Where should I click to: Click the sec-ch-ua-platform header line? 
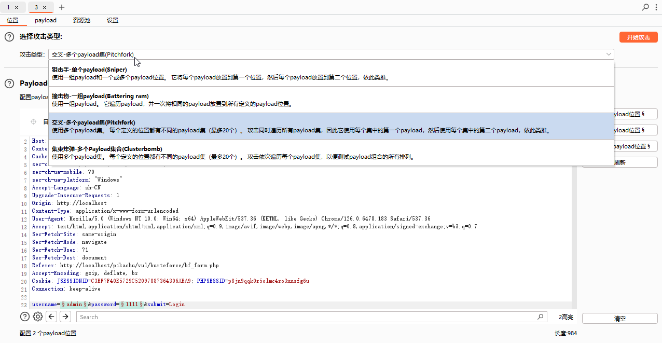click(x=77, y=180)
